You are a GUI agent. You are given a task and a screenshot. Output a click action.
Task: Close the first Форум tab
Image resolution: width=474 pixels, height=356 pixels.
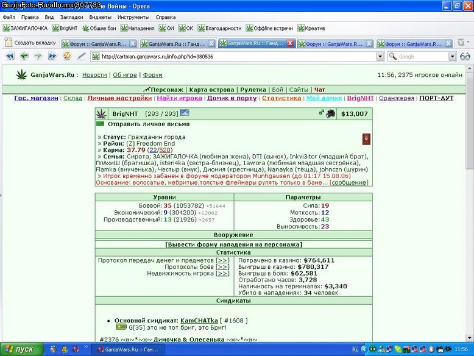133,43
